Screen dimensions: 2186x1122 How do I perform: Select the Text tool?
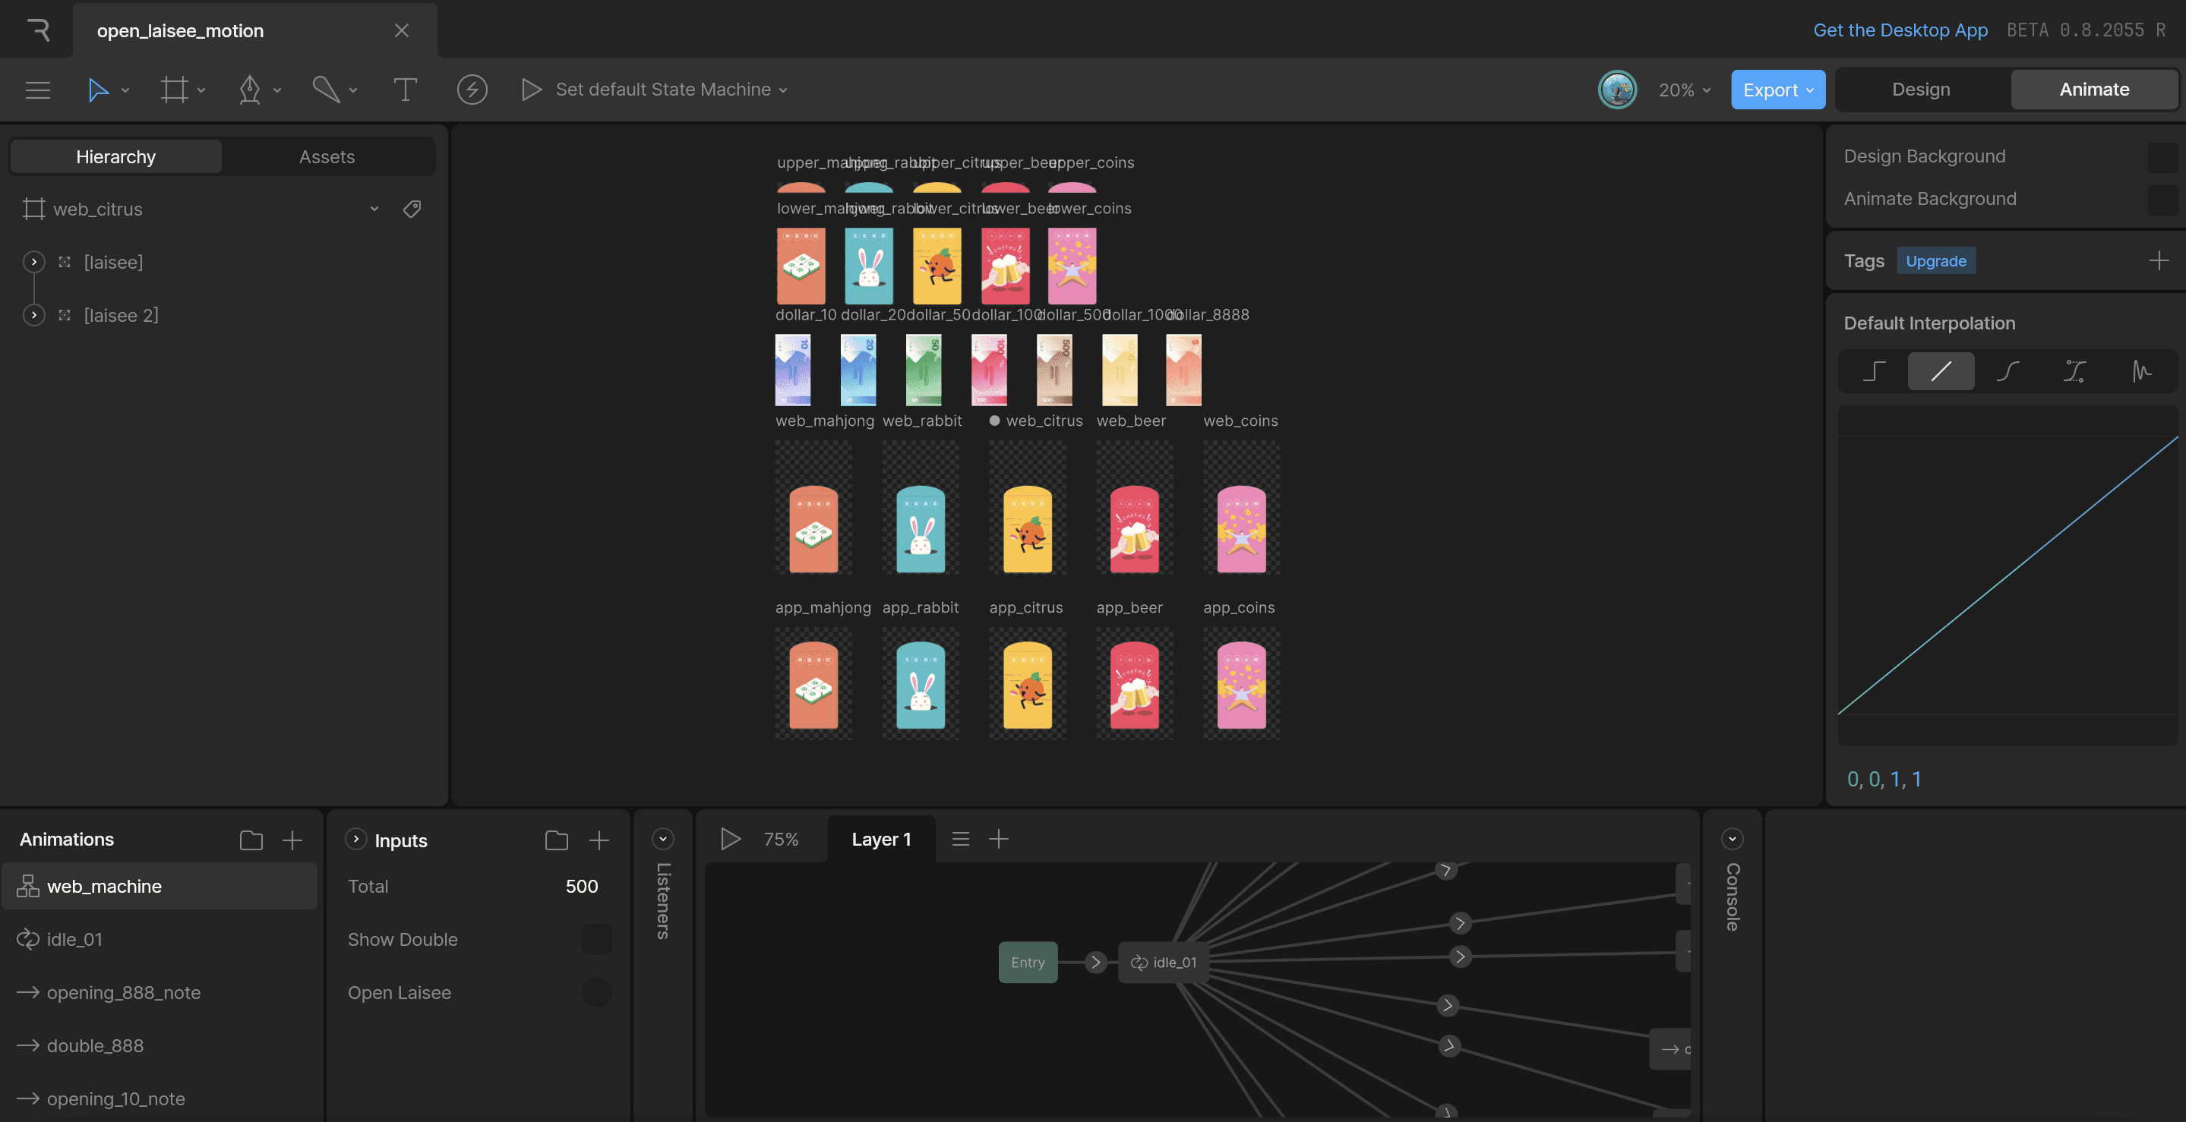[x=405, y=89]
